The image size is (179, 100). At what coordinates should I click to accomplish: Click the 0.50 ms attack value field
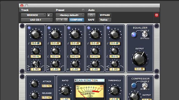point(47,86)
